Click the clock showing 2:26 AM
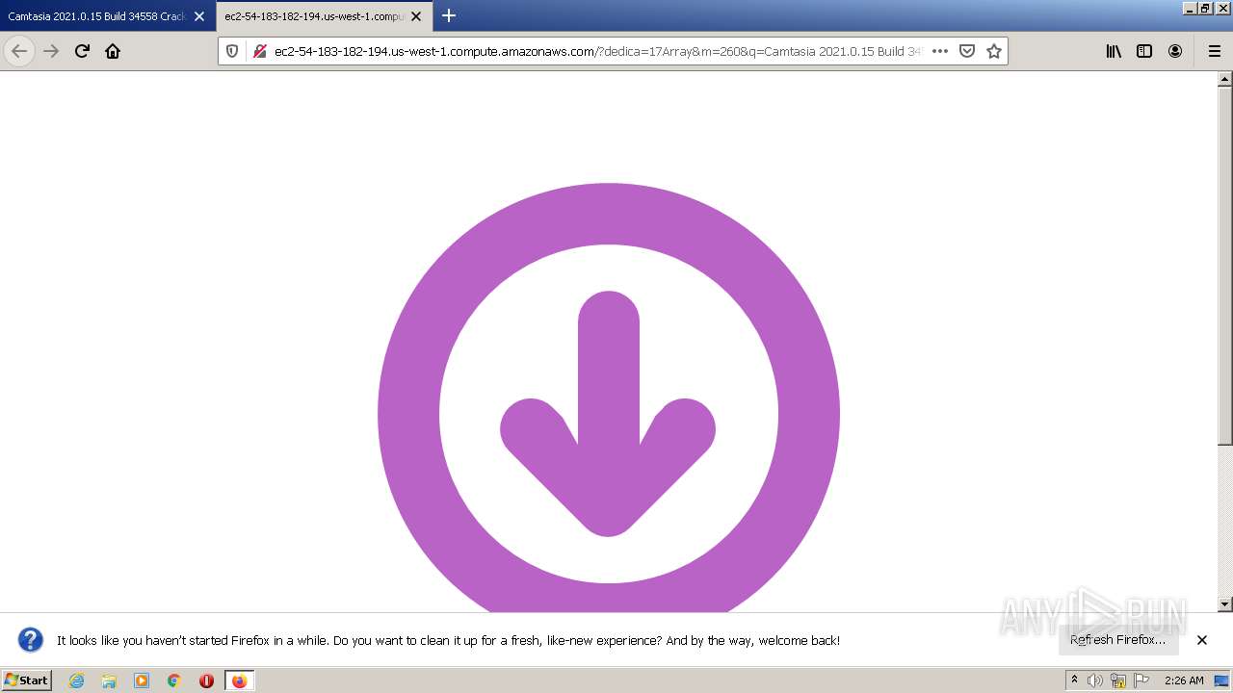The image size is (1233, 693). tap(1184, 680)
